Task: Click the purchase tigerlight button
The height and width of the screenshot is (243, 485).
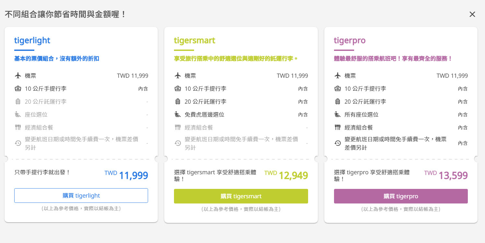Action: click(81, 196)
